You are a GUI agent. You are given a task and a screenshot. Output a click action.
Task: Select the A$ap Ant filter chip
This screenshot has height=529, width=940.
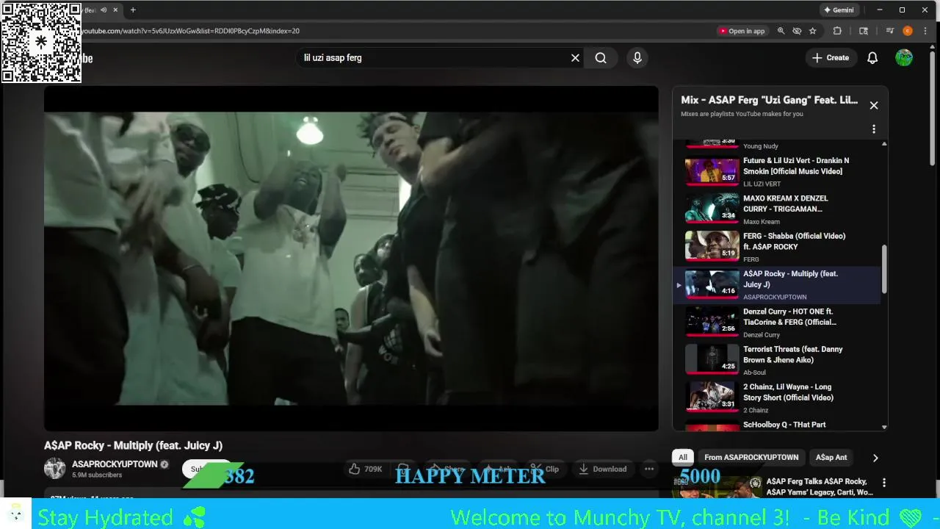pyautogui.click(x=831, y=457)
